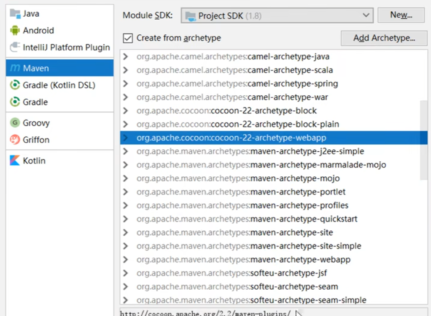The height and width of the screenshot is (316, 431).
Task: Select Android project type
Action: (60, 31)
